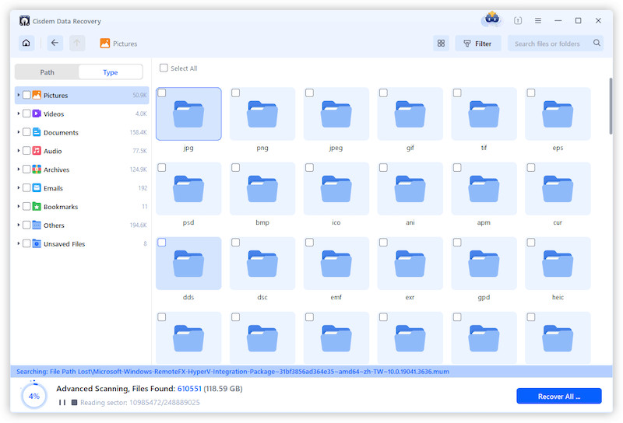
Task: Expand the Archives tree node
Action: [18, 170]
